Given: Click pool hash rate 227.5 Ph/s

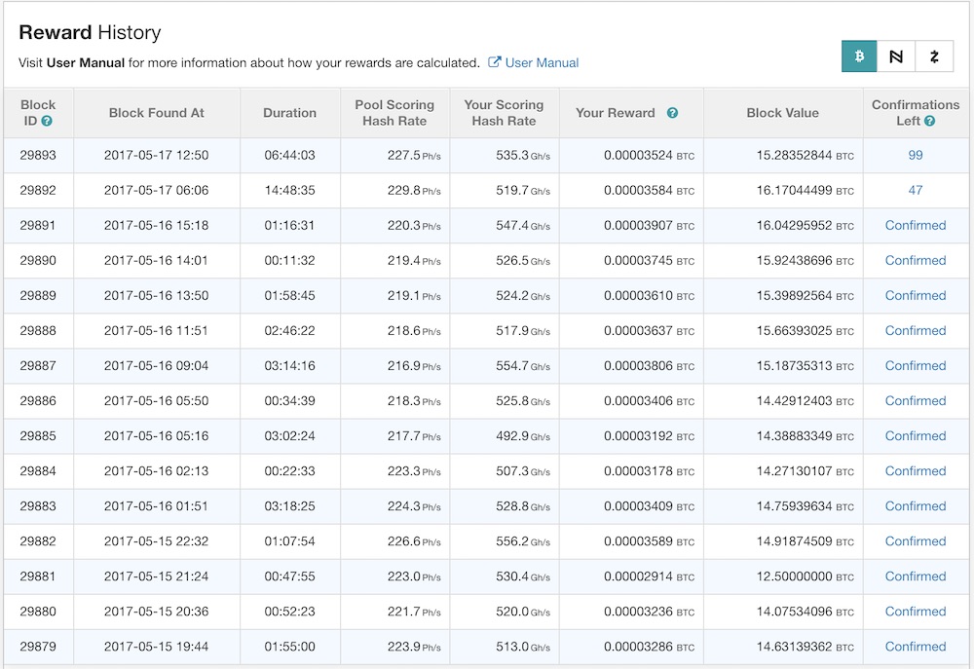Looking at the screenshot, I should [x=414, y=155].
